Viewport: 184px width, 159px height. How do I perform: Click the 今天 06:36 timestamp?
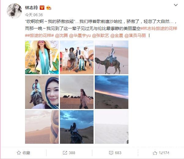coord(34,15)
